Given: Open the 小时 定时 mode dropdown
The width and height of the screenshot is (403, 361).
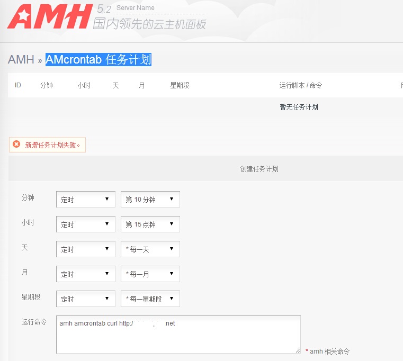Looking at the screenshot, I should [85, 224].
